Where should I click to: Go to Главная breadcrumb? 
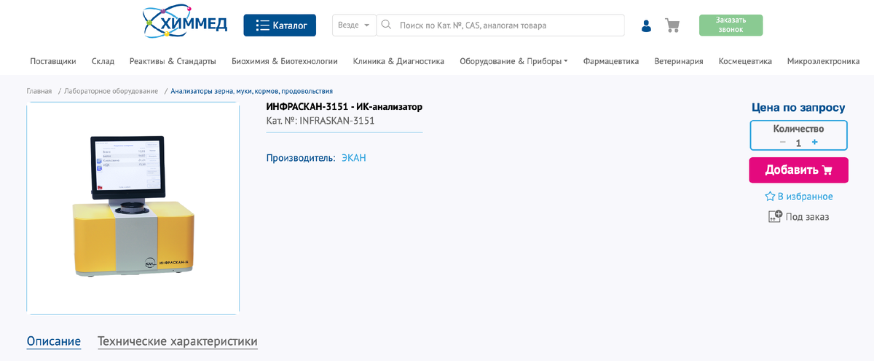[39, 91]
